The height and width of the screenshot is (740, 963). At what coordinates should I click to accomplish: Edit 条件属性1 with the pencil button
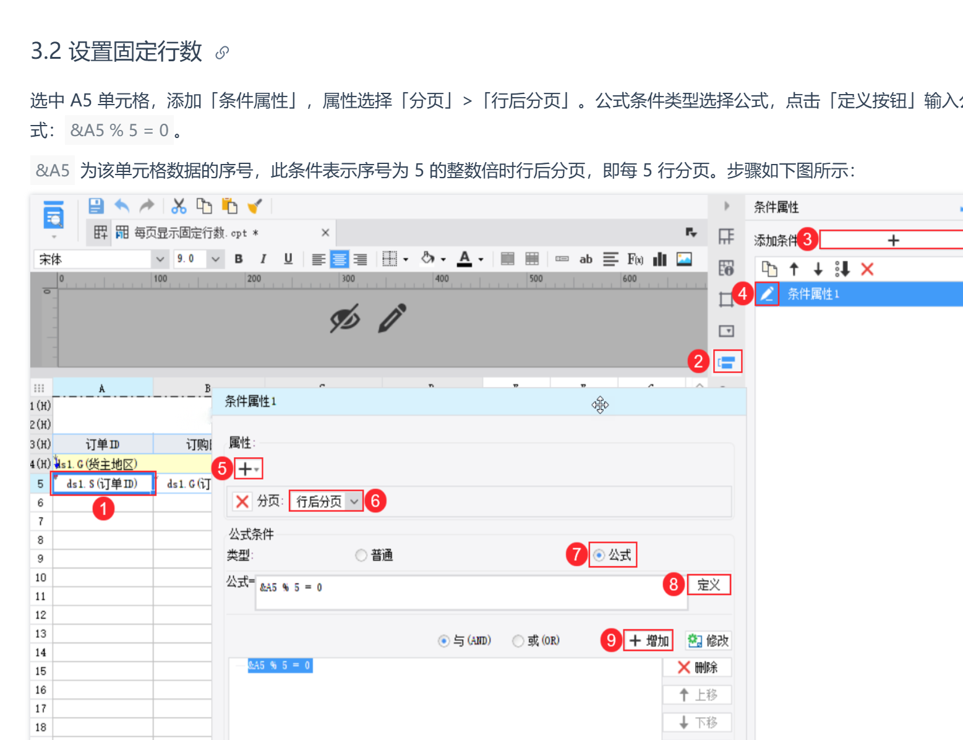click(x=767, y=294)
